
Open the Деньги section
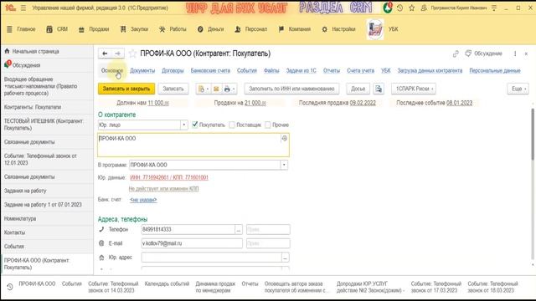point(210,29)
